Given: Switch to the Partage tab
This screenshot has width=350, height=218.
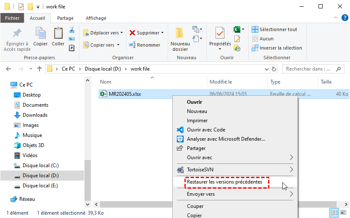Looking at the screenshot, I should 65,18.
